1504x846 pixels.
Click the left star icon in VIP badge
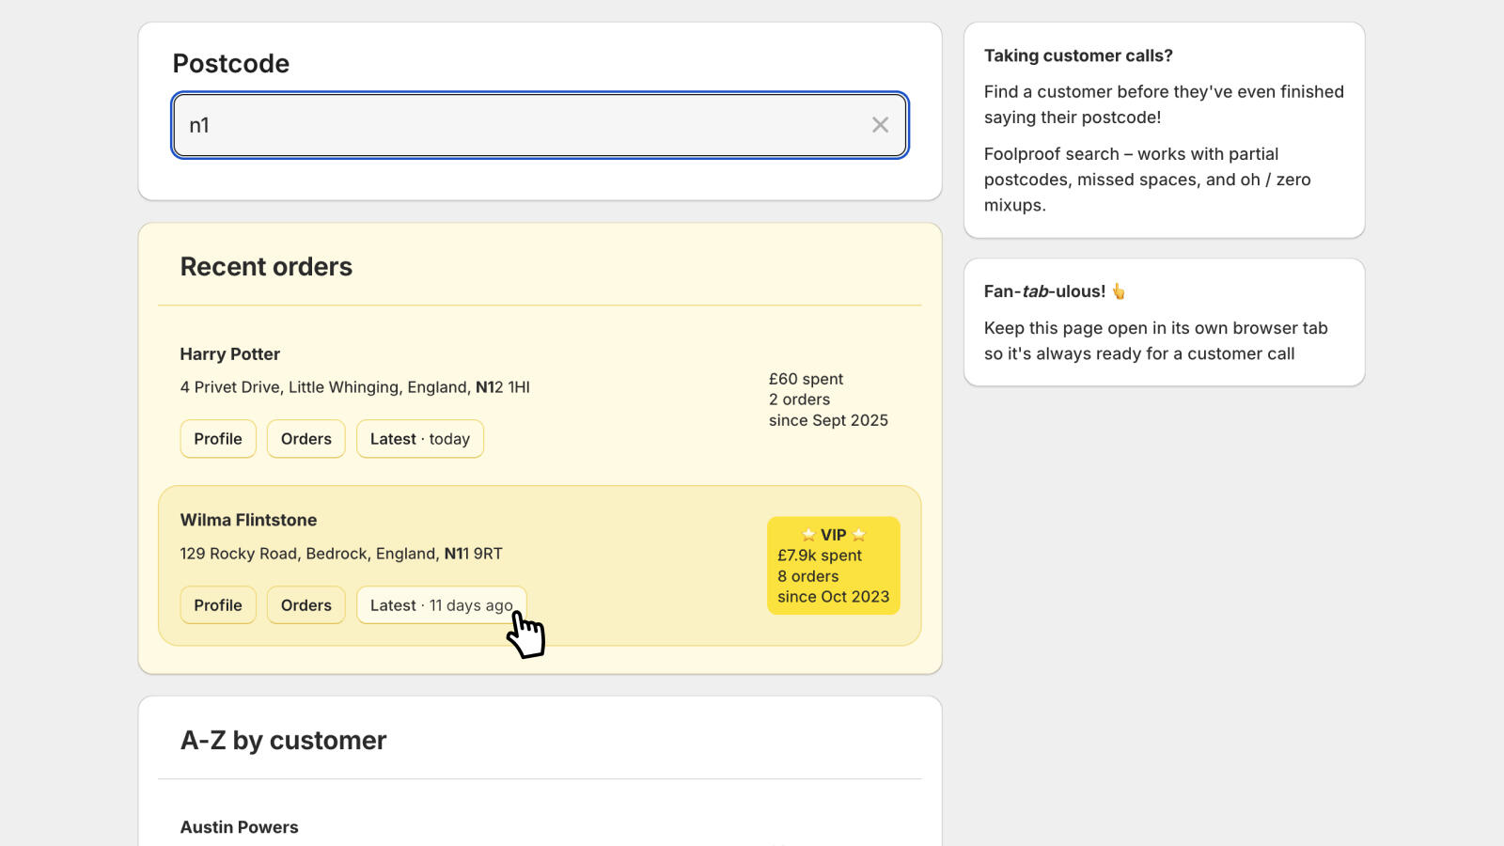tap(808, 535)
